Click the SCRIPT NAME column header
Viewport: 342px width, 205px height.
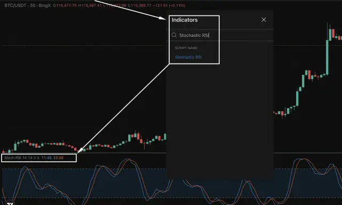pyautogui.click(x=186, y=48)
